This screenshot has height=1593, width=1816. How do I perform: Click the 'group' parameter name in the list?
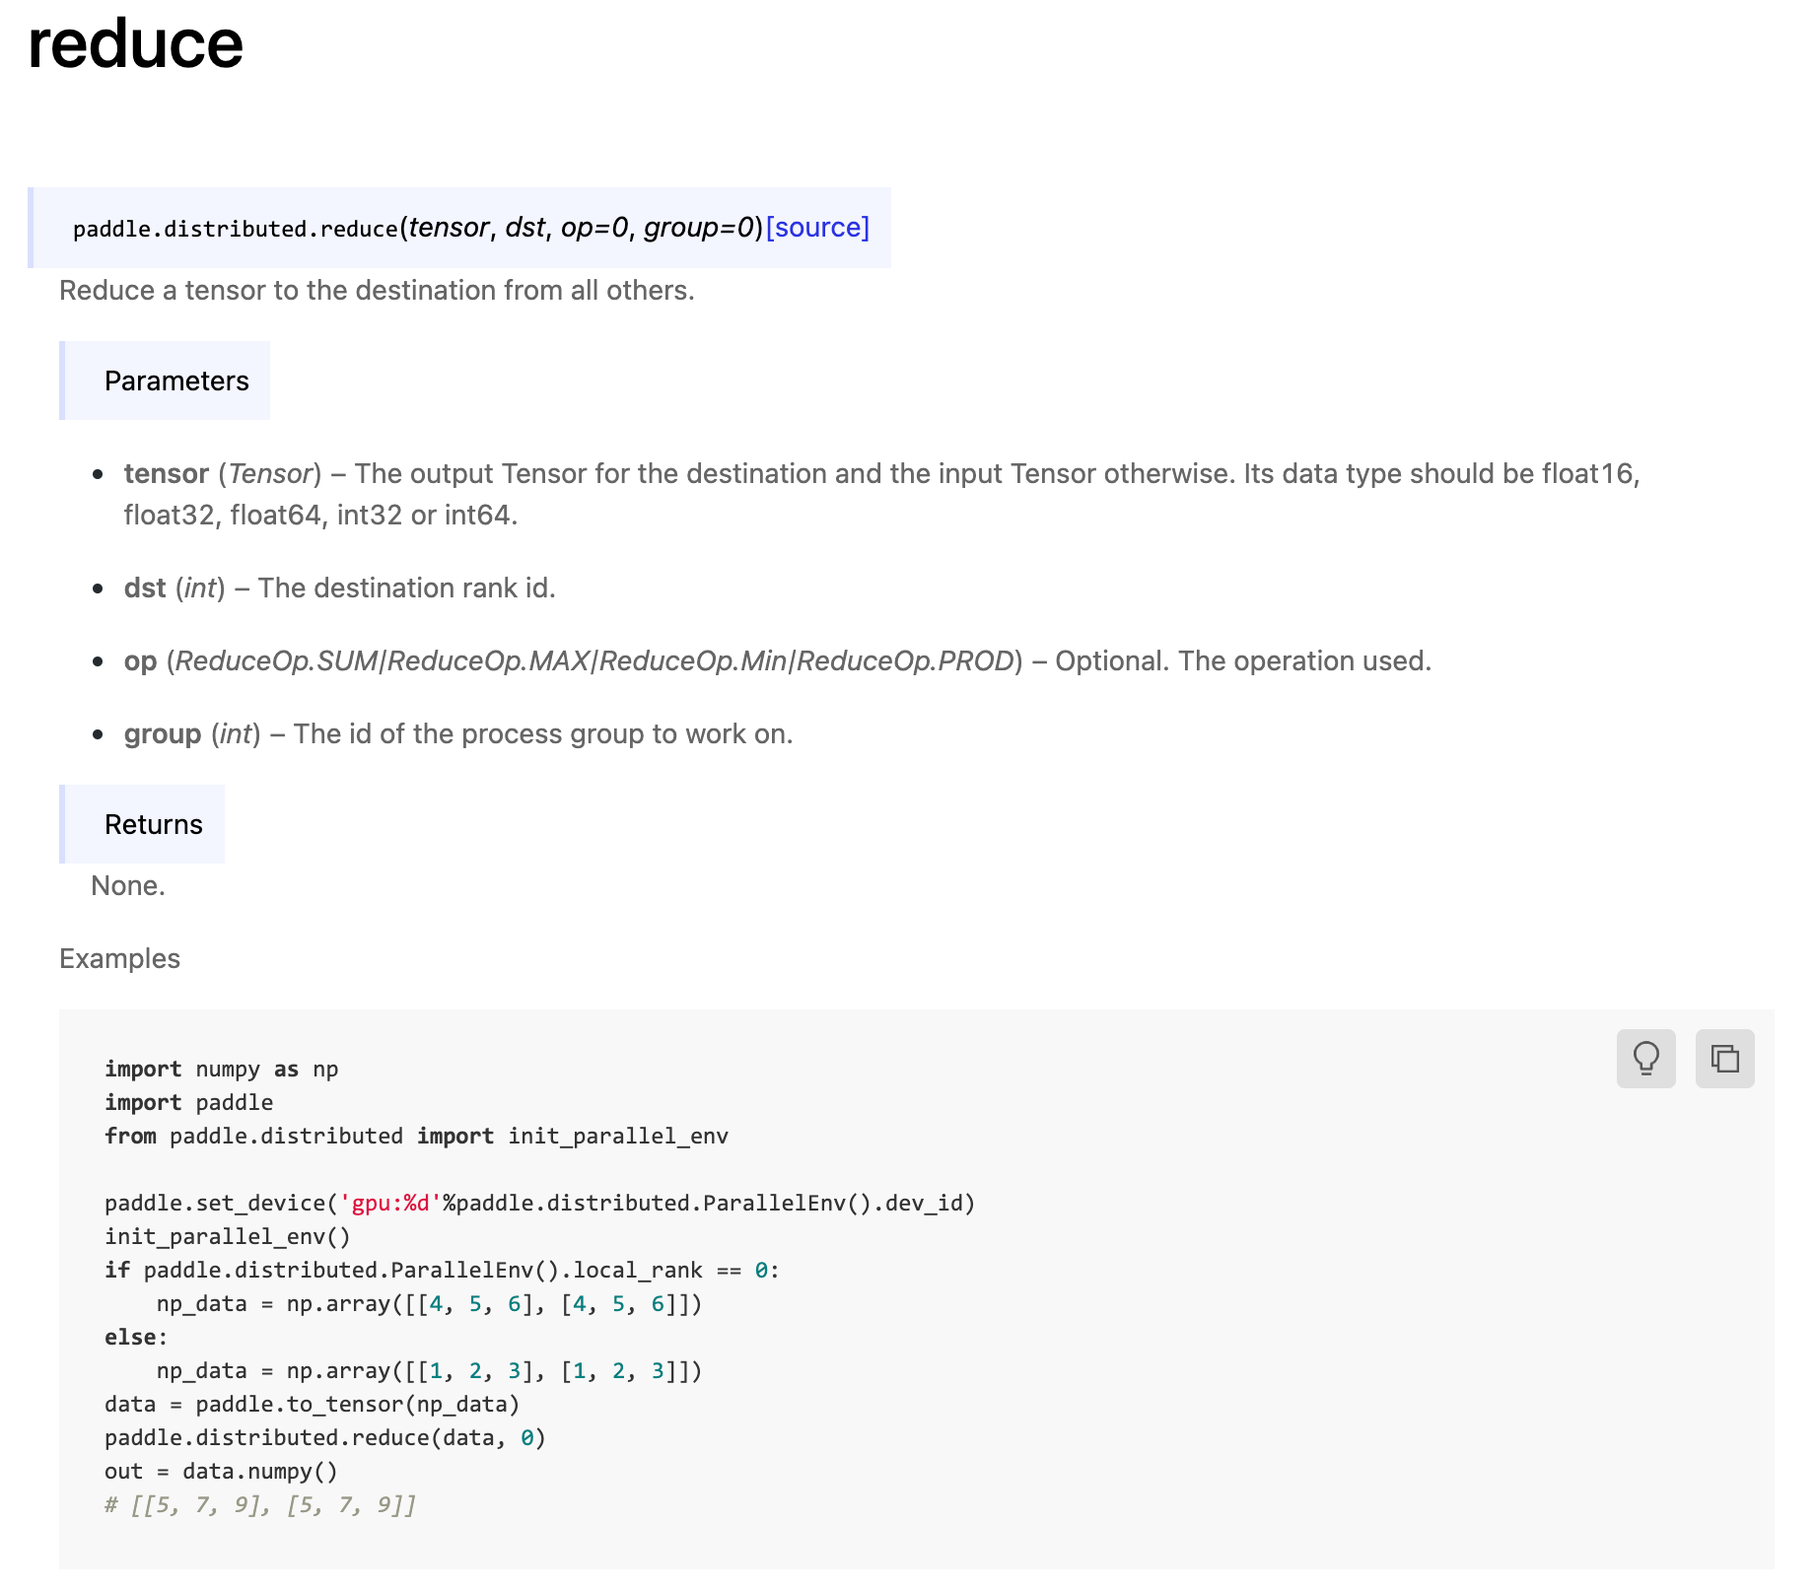tap(163, 734)
